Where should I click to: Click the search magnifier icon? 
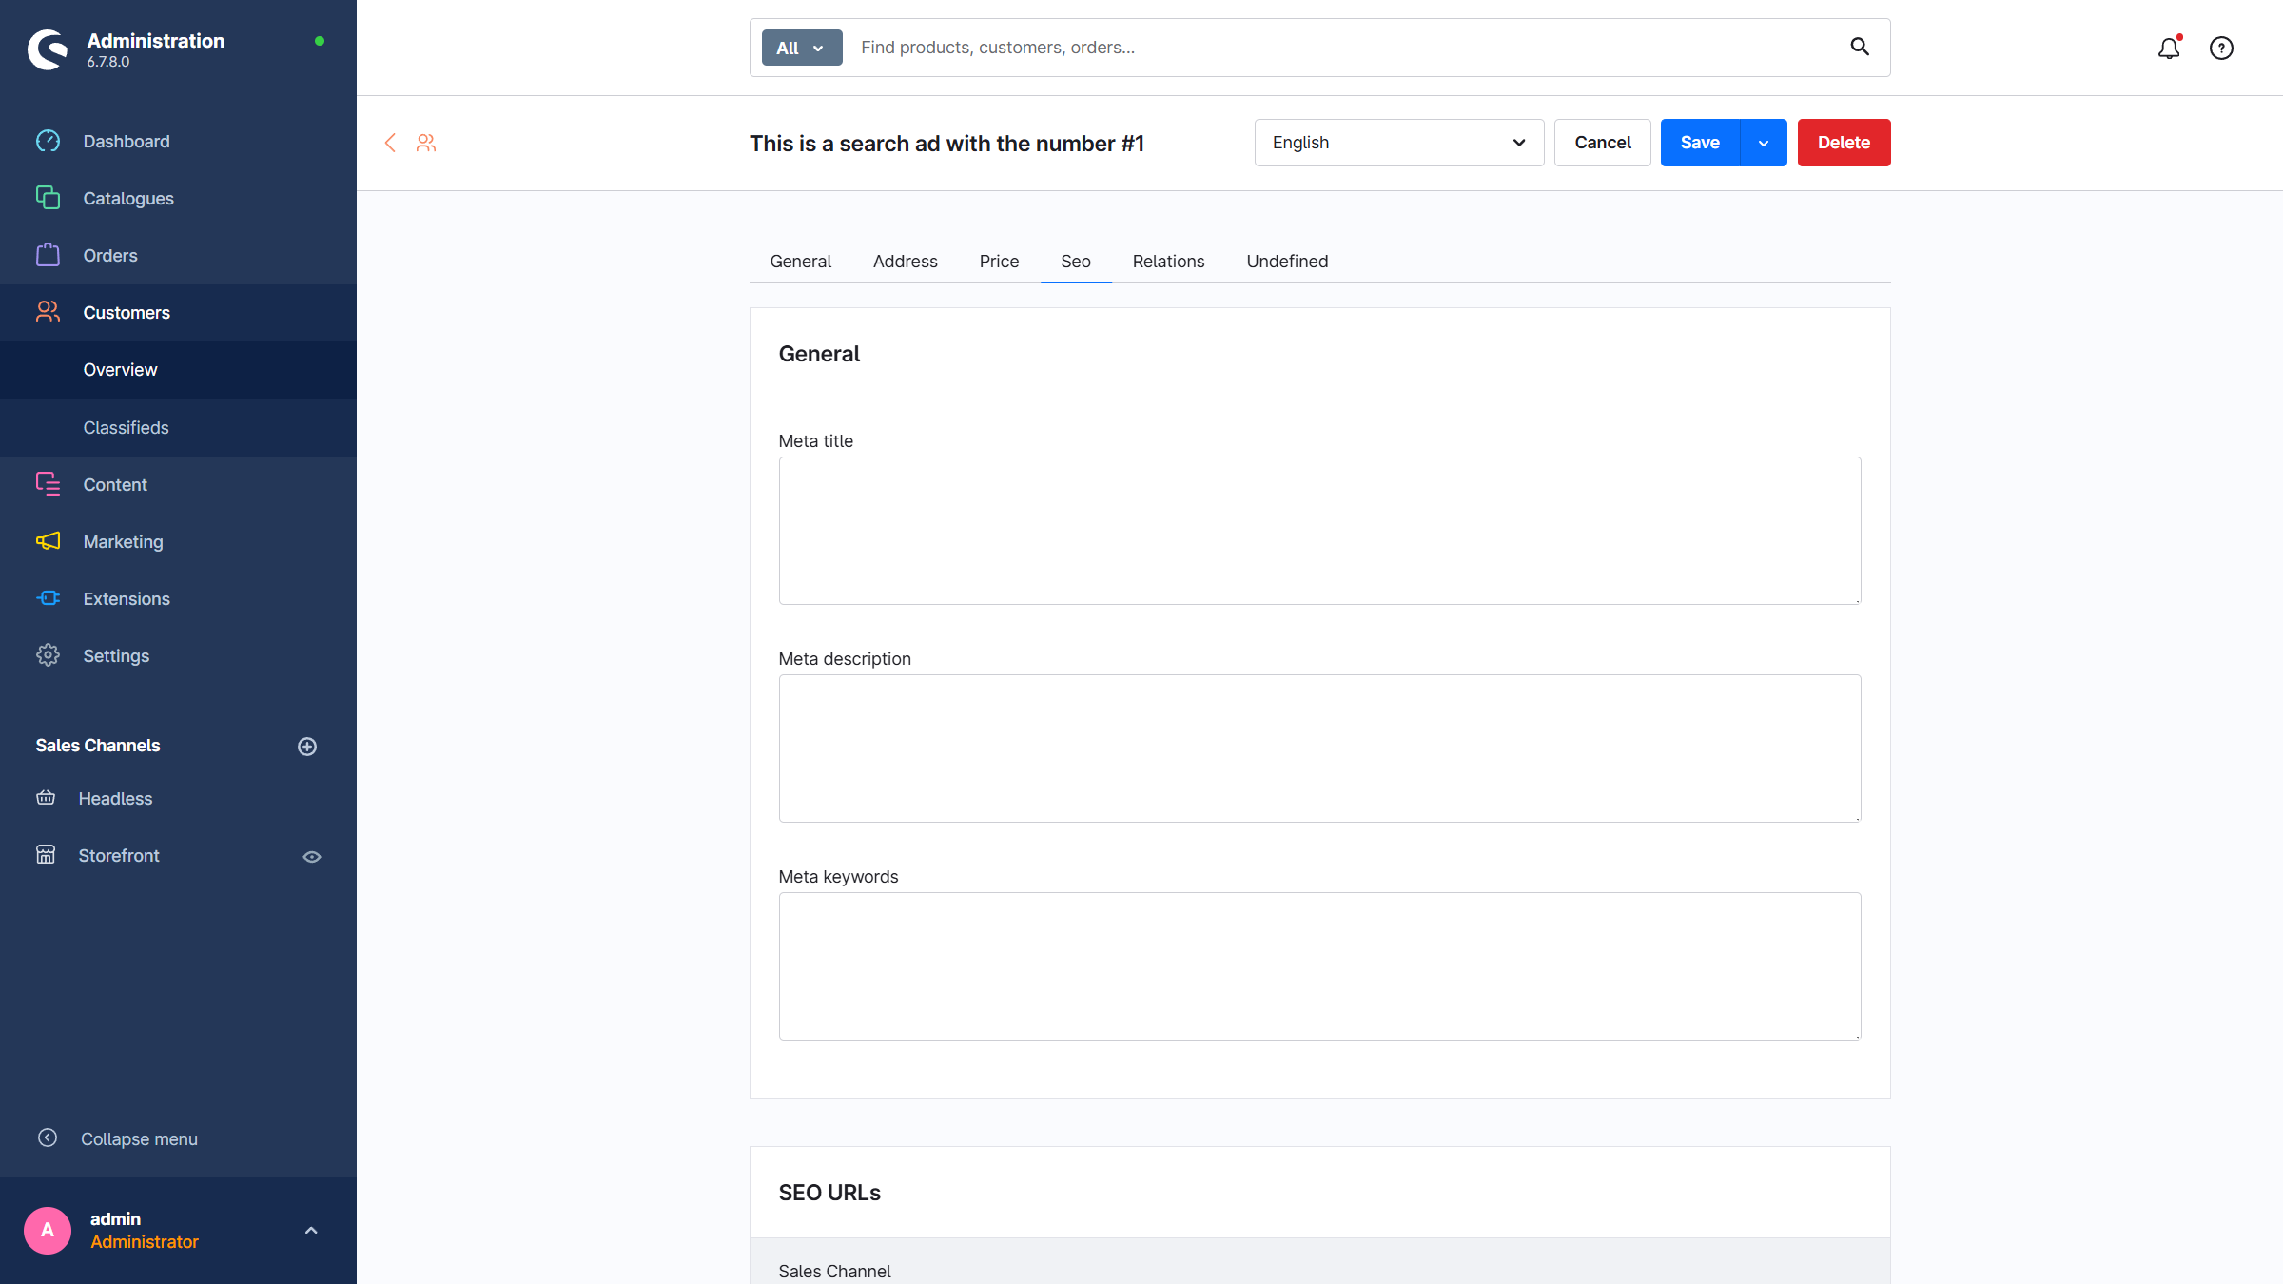point(1860,47)
